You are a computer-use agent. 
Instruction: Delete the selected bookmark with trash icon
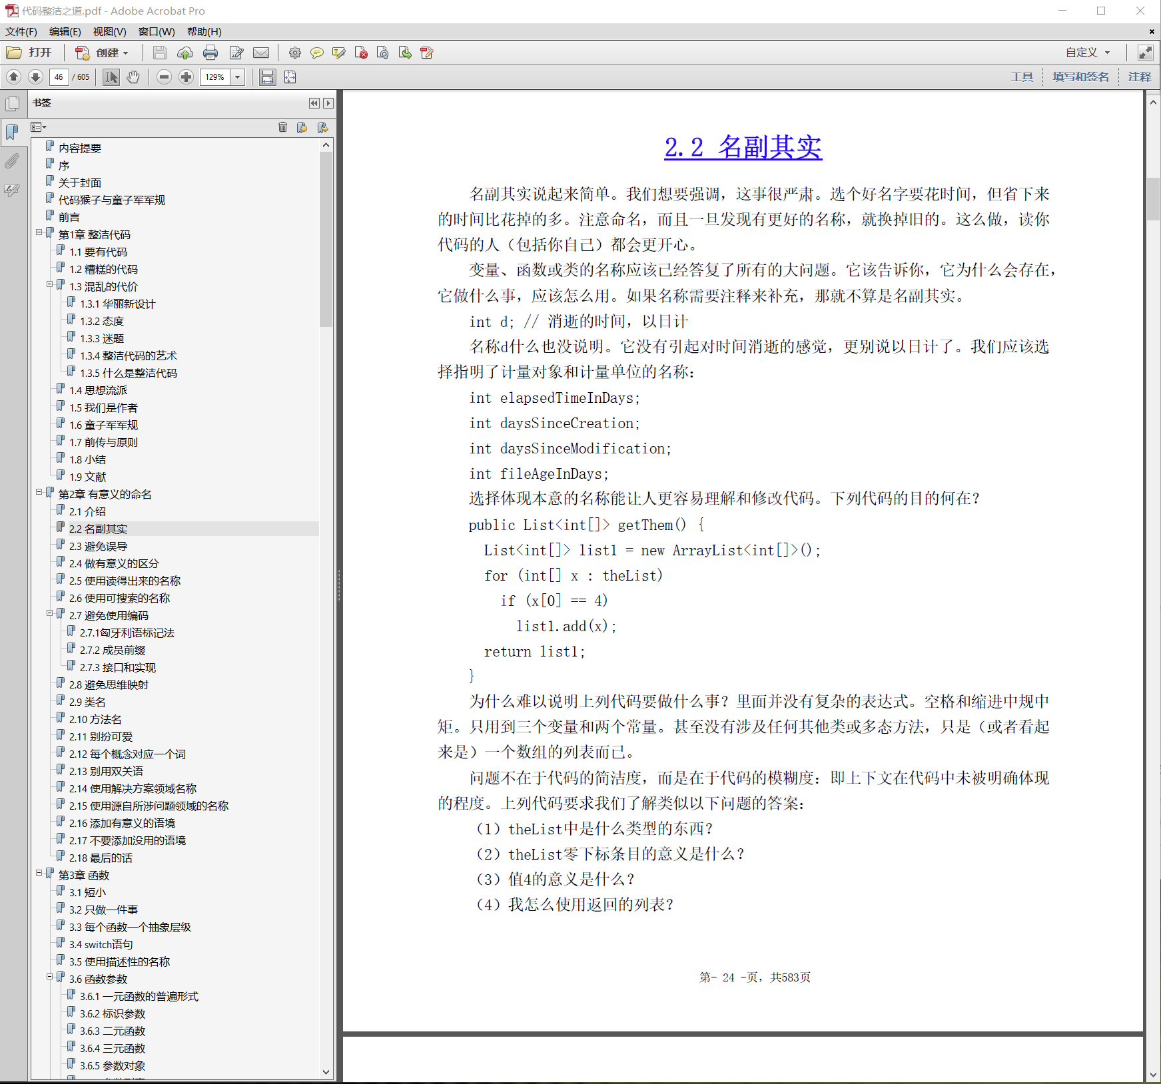point(282,127)
